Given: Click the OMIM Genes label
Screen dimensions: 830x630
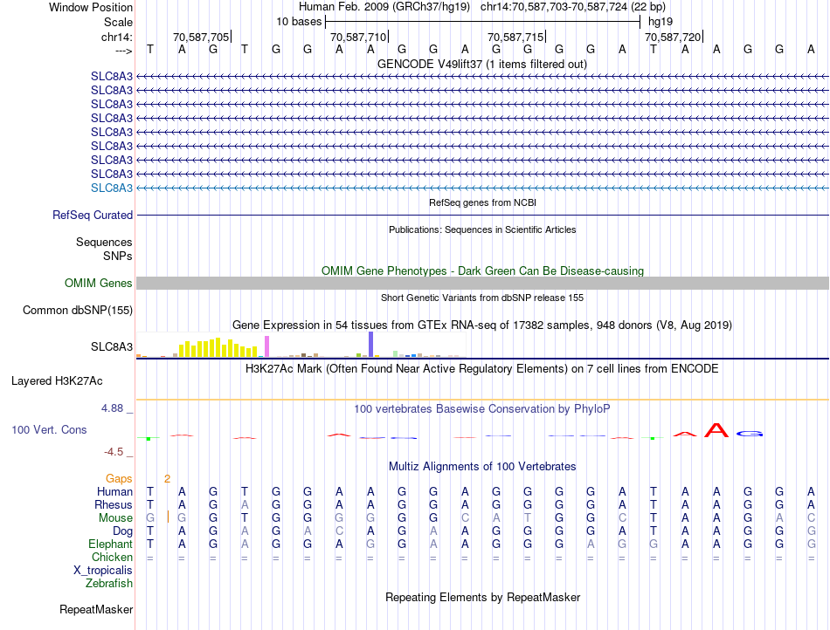Looking at the screenshot, I should click(x=99, y=284).
